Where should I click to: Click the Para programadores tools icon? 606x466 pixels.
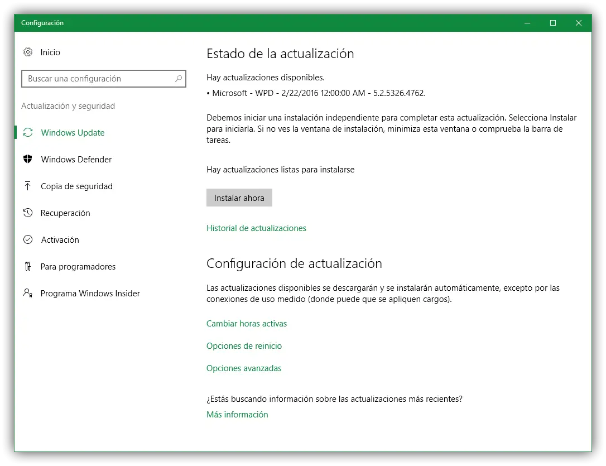pos(28,267)
